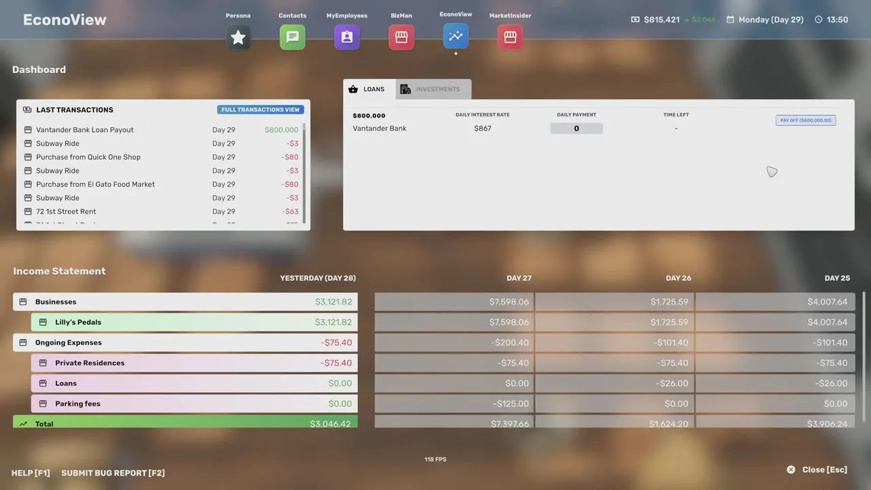
Task: Click the Loans row in Income Statement
Action: 194,383
